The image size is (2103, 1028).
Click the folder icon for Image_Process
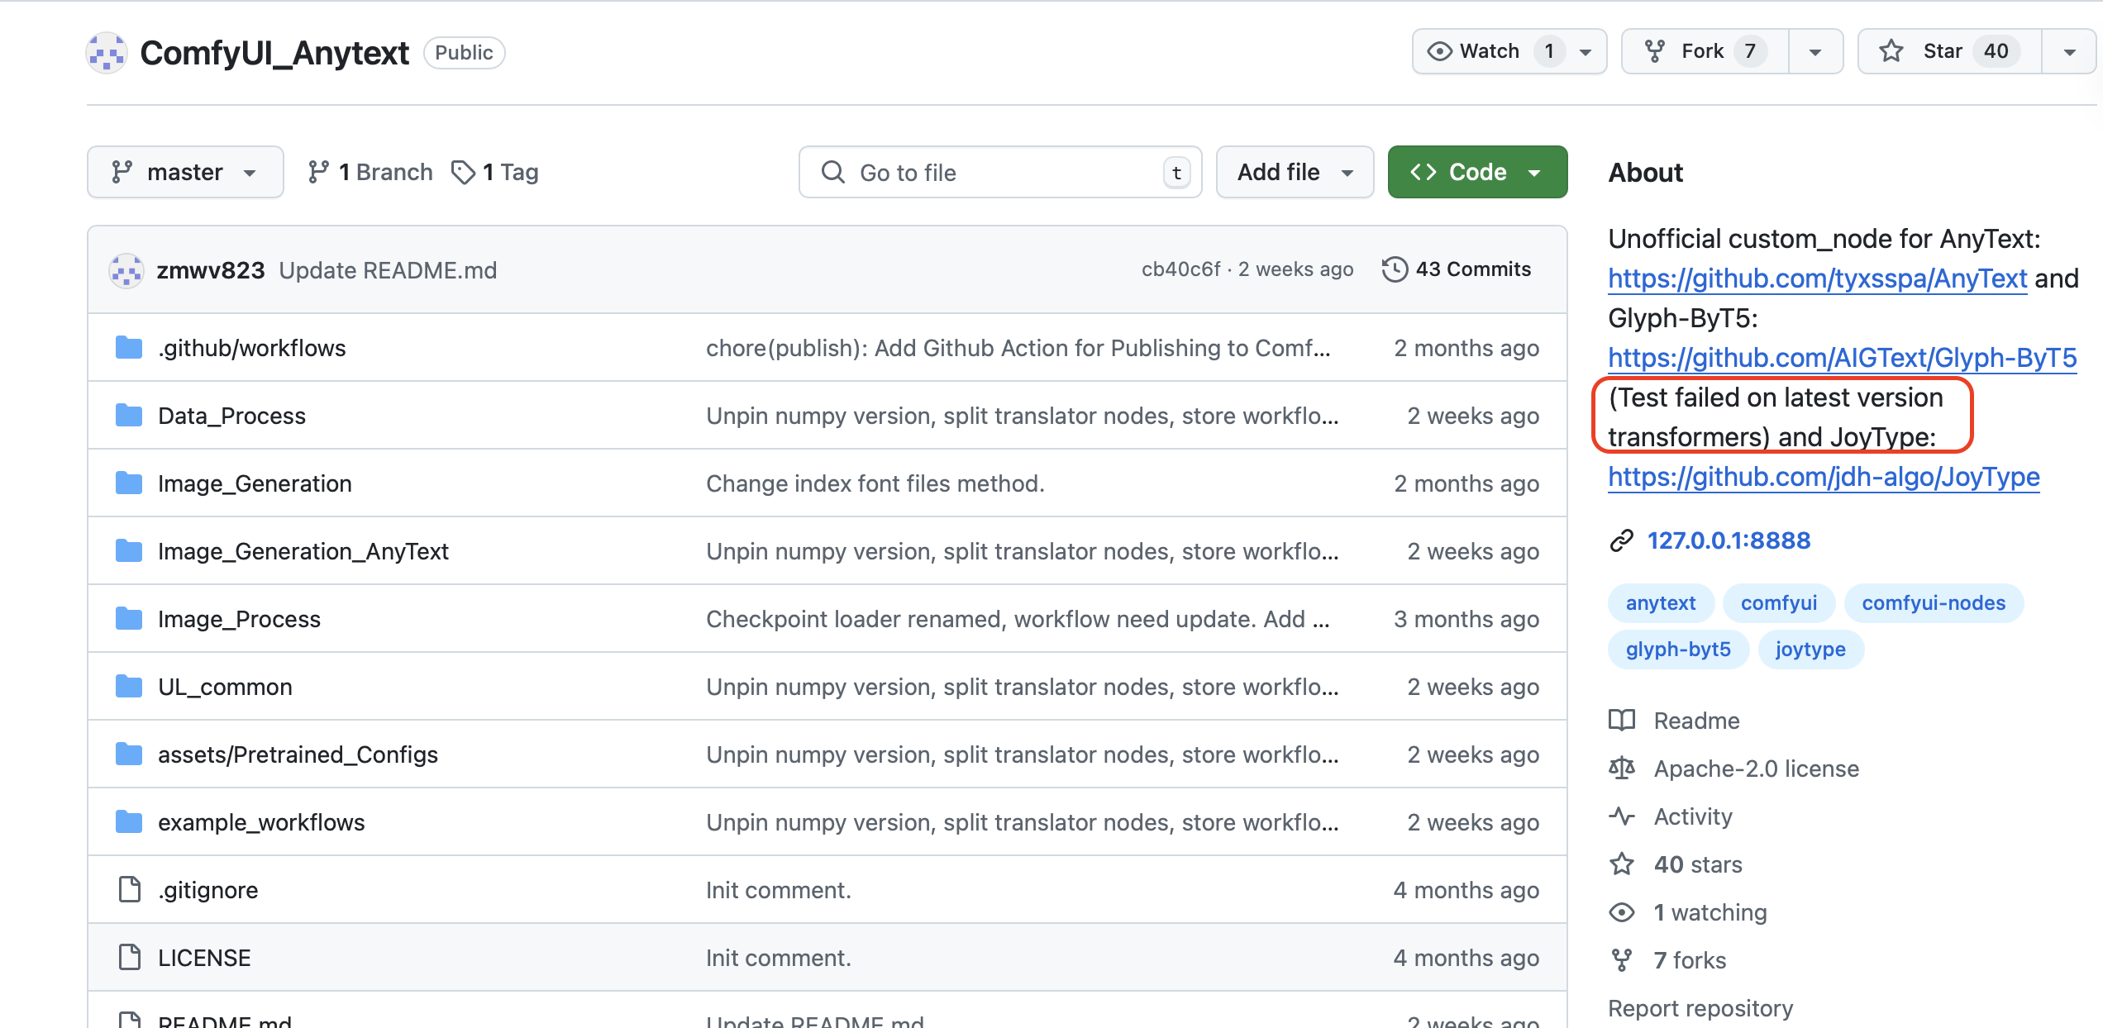pyautogui.click(x=129, y=619)
